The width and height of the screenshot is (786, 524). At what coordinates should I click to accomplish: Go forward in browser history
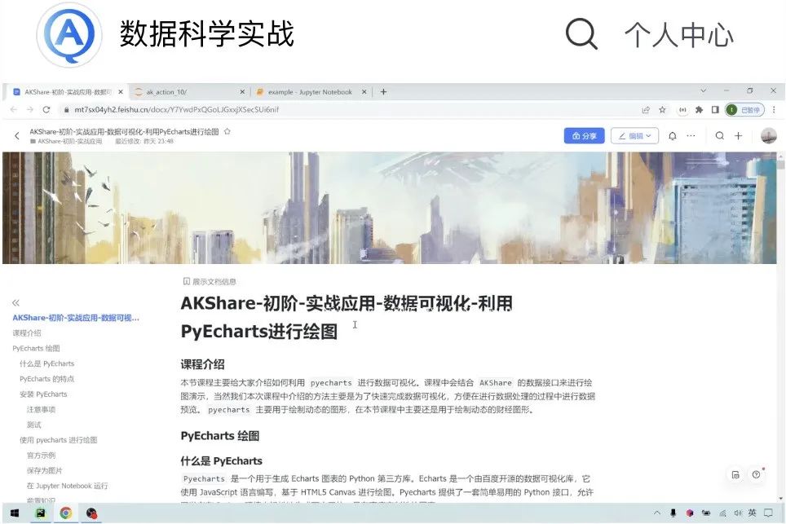pyautogui.click(x=30, y=110)
